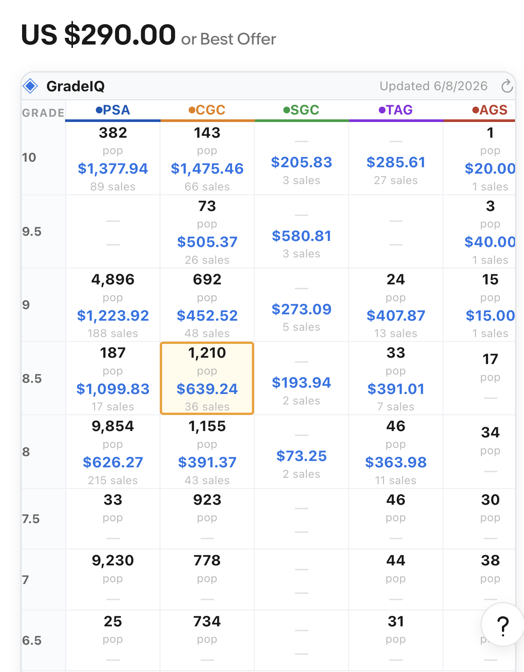The image size is (524, 672).
Task: Open the help question mark button
Action: click(x=503, y=625)
